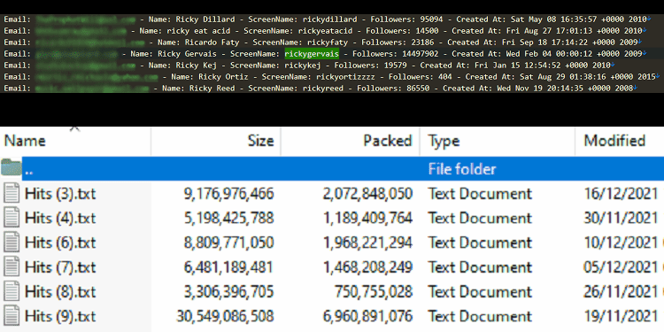Click the Type column header
664x332 pixels.
point(498,141)
